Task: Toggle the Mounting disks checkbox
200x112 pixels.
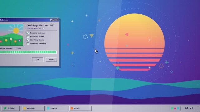Action: click(28, 36)
